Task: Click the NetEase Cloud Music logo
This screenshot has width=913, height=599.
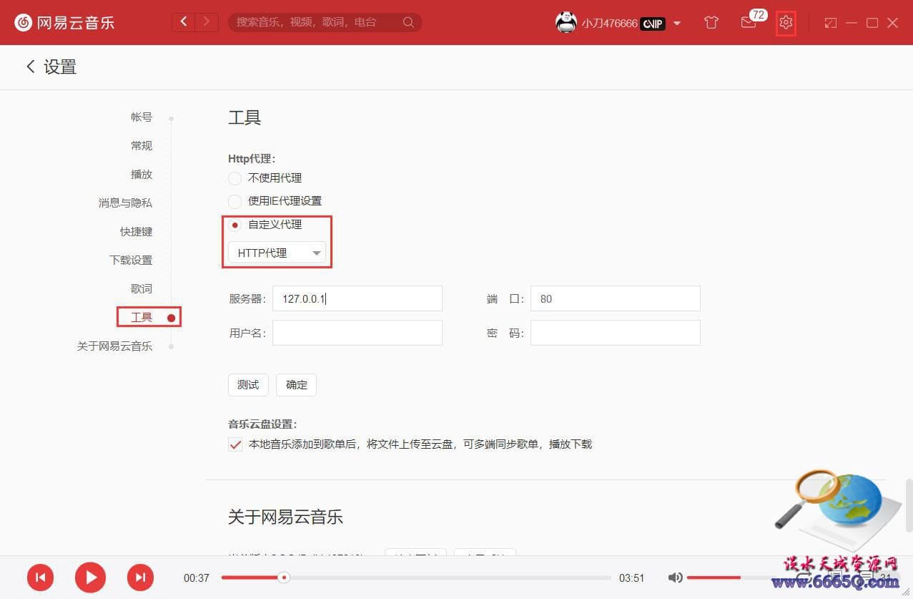Action: pyautogui.click(x=64, y=22)
